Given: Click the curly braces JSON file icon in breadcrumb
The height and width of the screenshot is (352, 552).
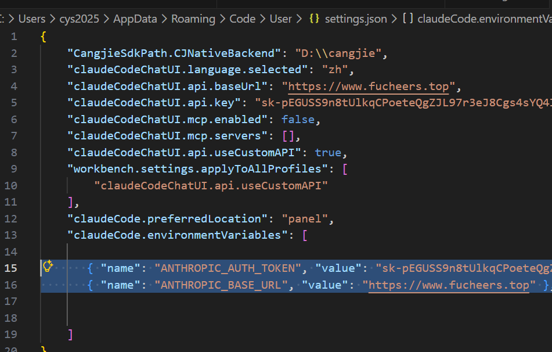Looking at the screenshot, I should [x=314, y=19].
